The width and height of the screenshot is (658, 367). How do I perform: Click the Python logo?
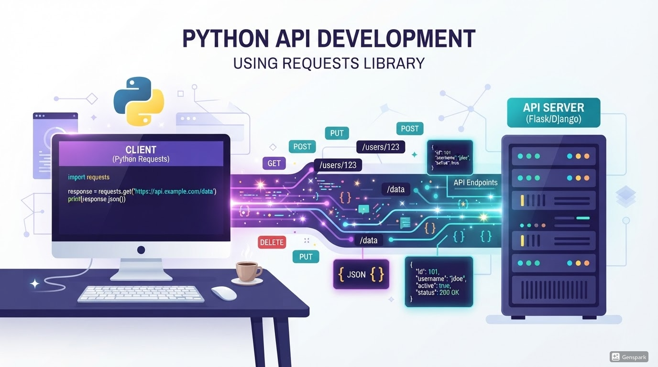click(x=139, y=102)
